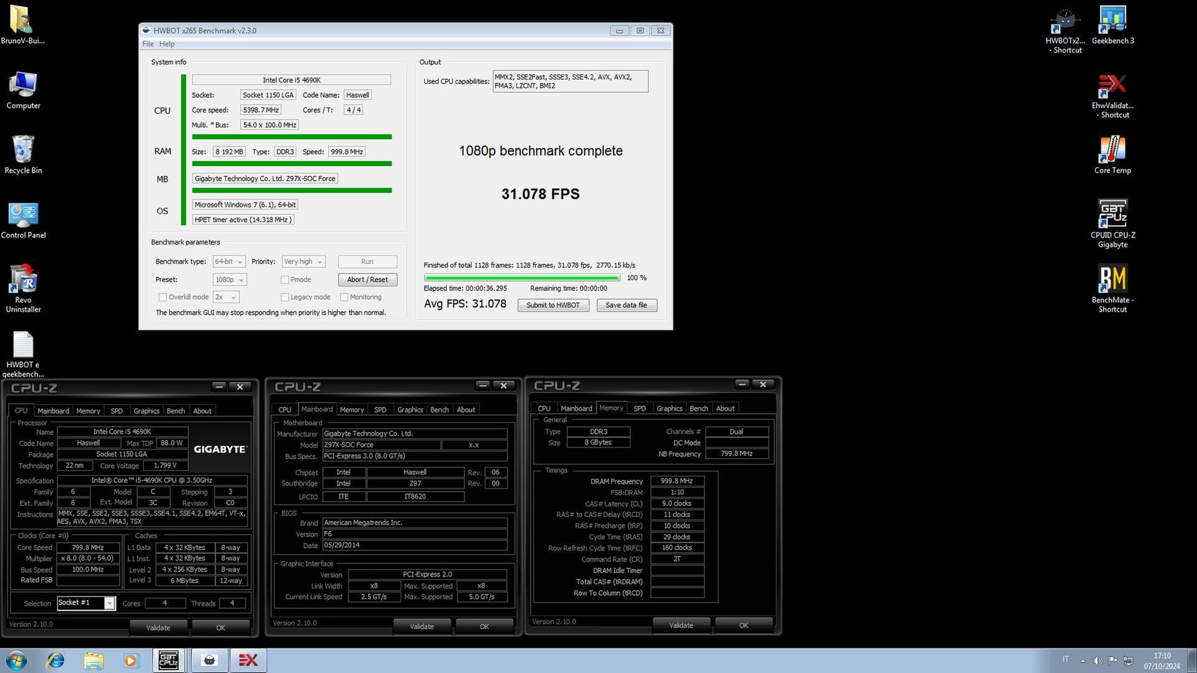Toggle the Monitoring checkbox

pyautogui.click(x=344, y=297)
